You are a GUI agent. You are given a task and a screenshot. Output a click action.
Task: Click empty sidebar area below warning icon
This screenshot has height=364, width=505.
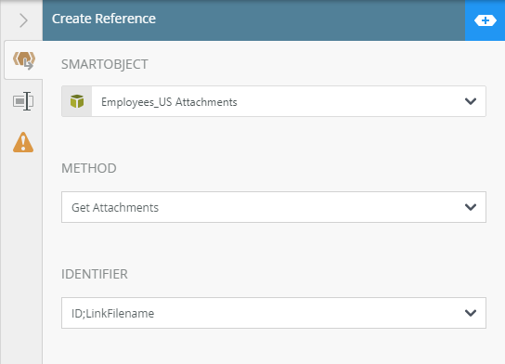(x=21, y=258)
